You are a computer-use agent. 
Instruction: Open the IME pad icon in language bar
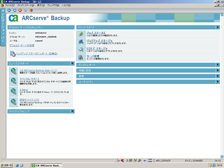(135, 160)
